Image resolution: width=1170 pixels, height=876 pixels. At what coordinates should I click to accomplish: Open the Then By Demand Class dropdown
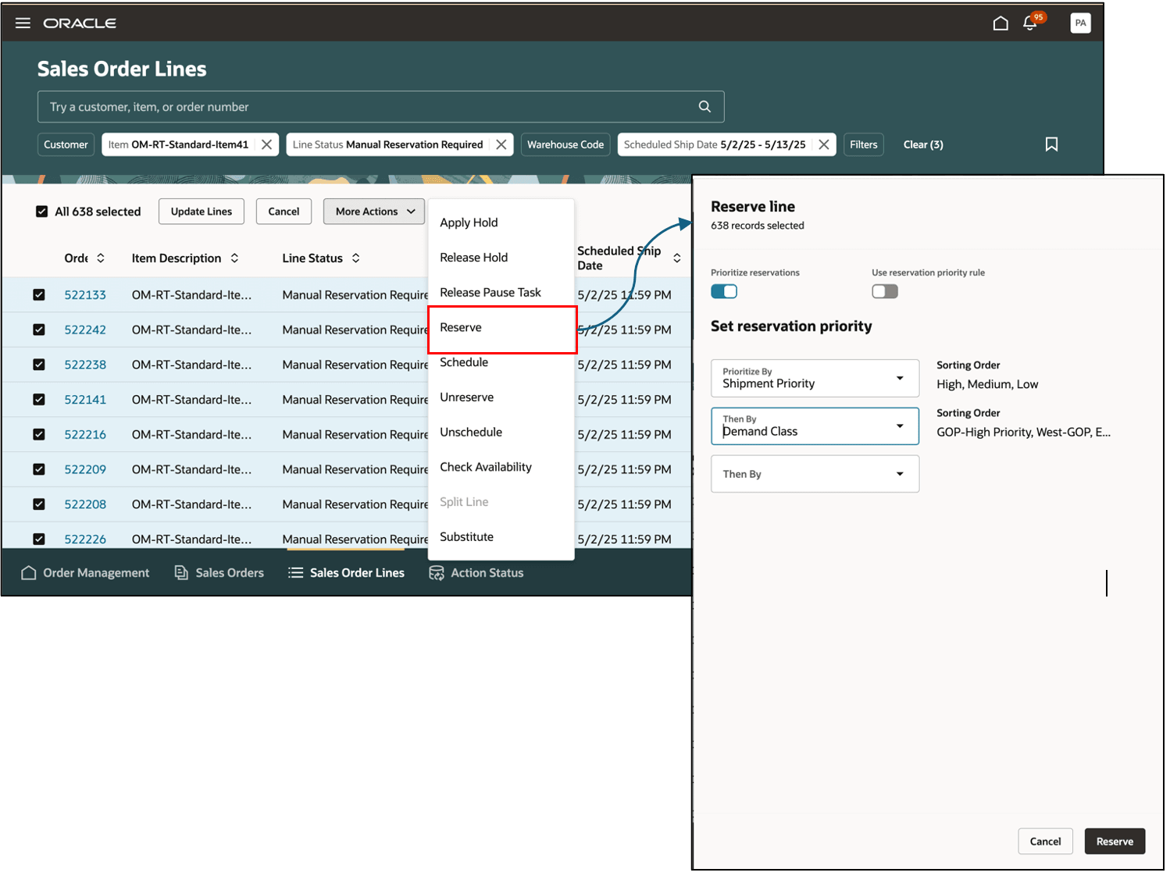pyautogui.click(x=815, y=426)
